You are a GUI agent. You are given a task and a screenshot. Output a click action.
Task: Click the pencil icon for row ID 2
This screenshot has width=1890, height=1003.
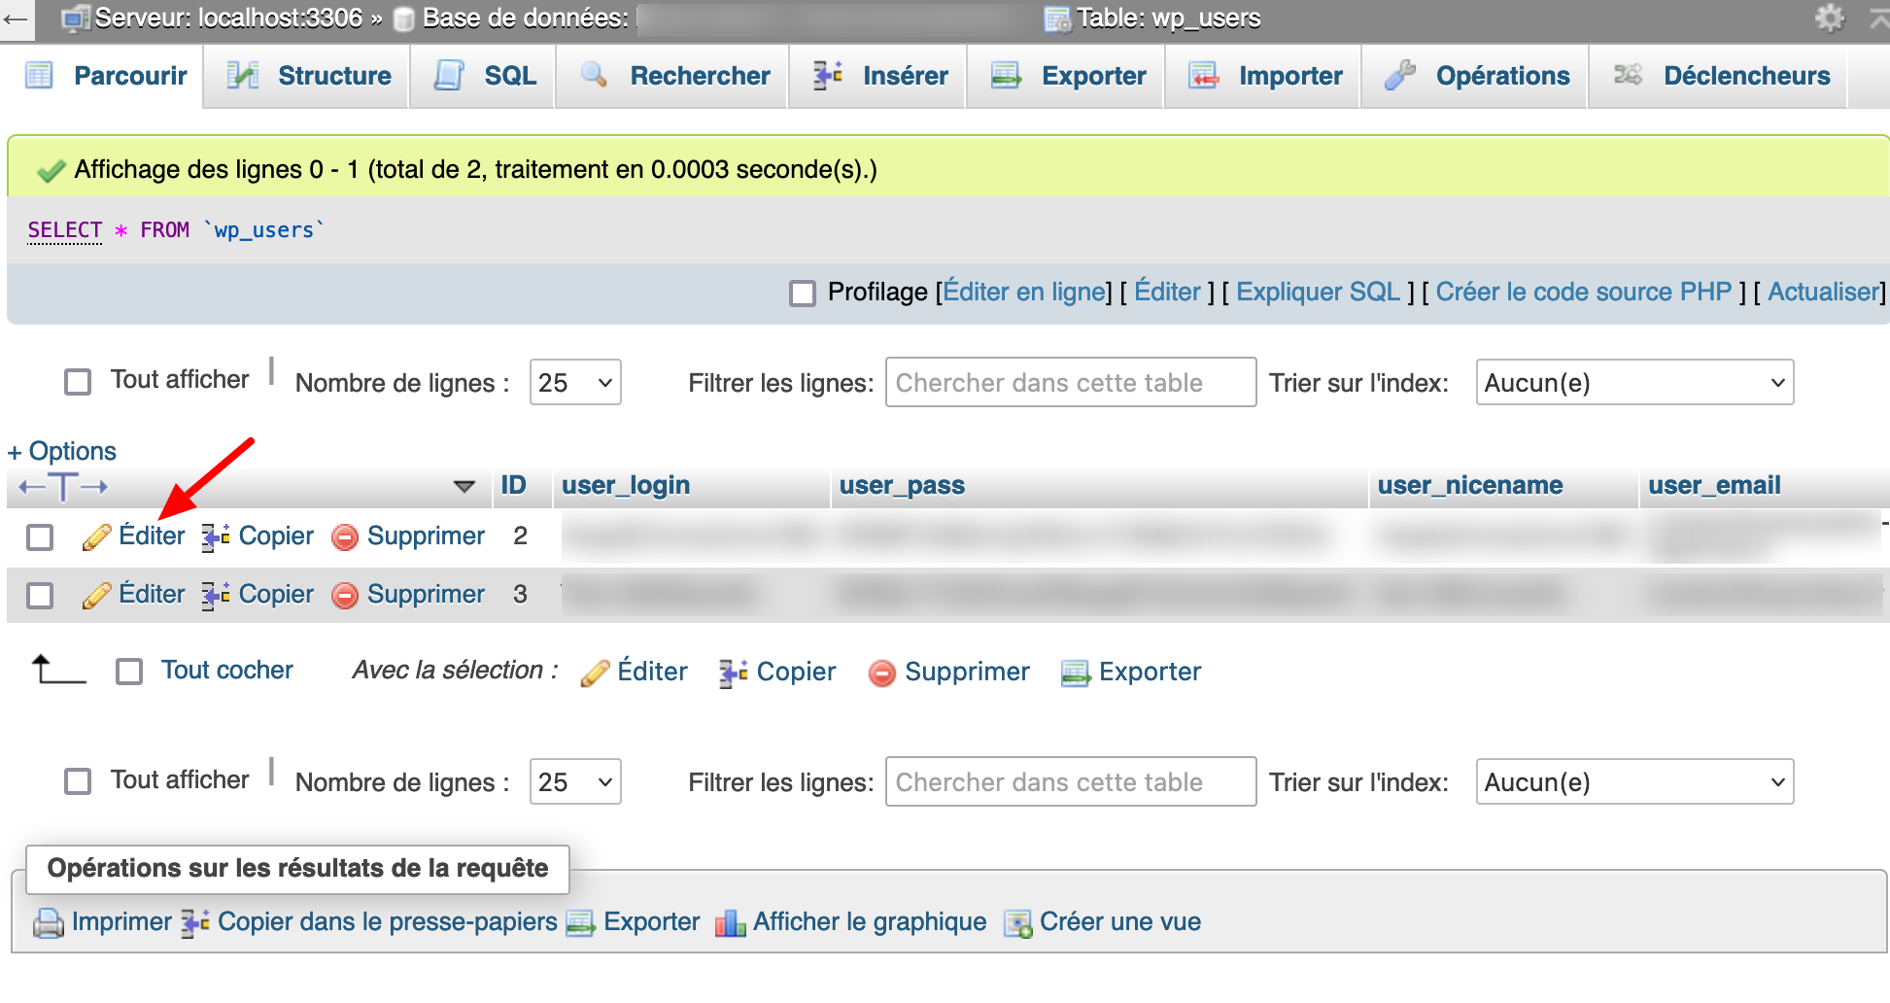(96, 536)
